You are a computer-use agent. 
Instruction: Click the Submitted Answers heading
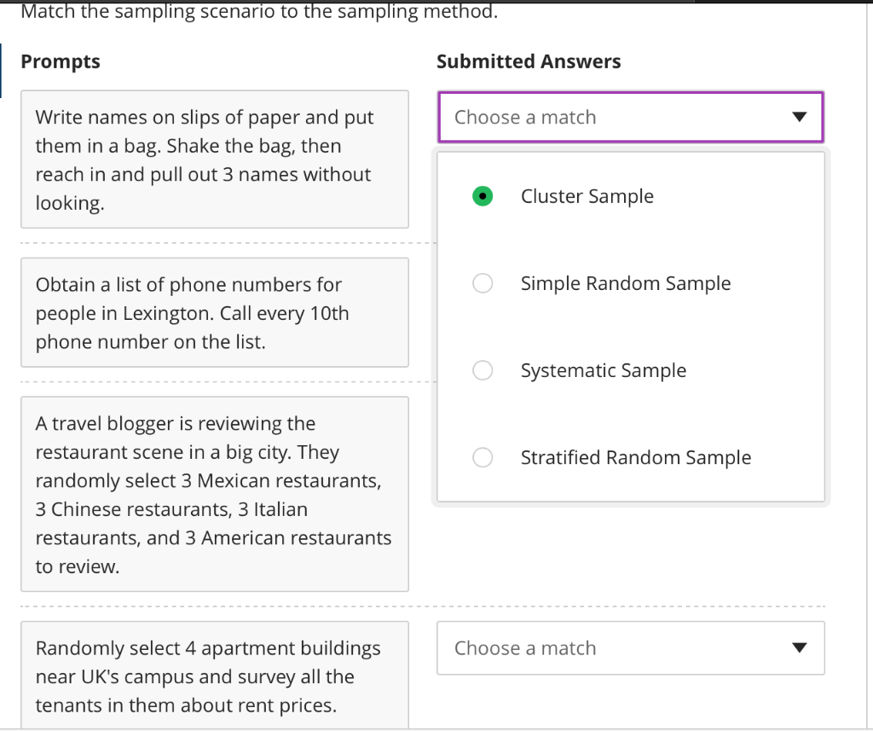529,61
